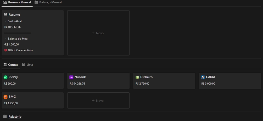The image size is (263, 121).
Task: Add a new account after BMG
Action: [x=98, y=100]
